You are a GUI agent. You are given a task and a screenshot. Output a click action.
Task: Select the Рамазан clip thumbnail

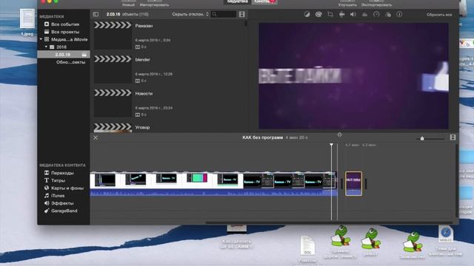[113, 35]
